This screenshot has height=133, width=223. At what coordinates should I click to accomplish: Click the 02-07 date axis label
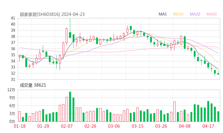[x=67, y=126]
